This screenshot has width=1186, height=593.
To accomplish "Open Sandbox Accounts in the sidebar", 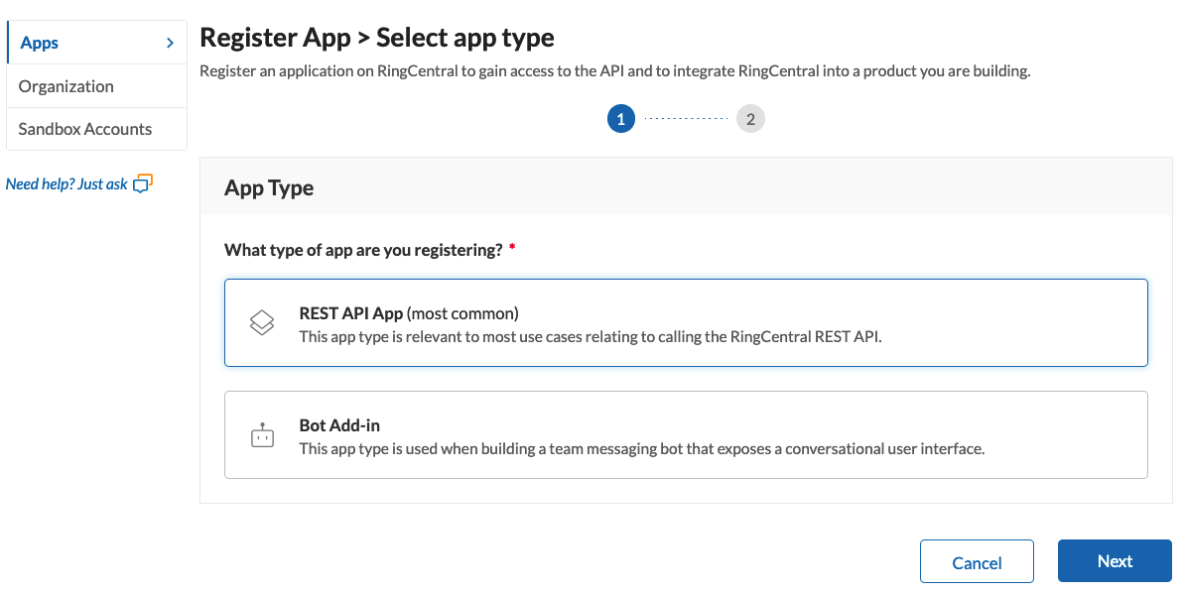I will tap(83, 129).
